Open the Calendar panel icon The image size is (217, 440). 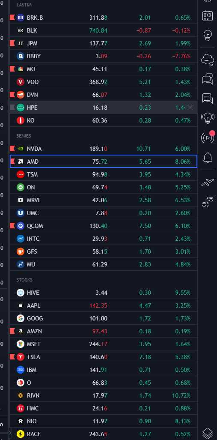(x=208, y=15)
